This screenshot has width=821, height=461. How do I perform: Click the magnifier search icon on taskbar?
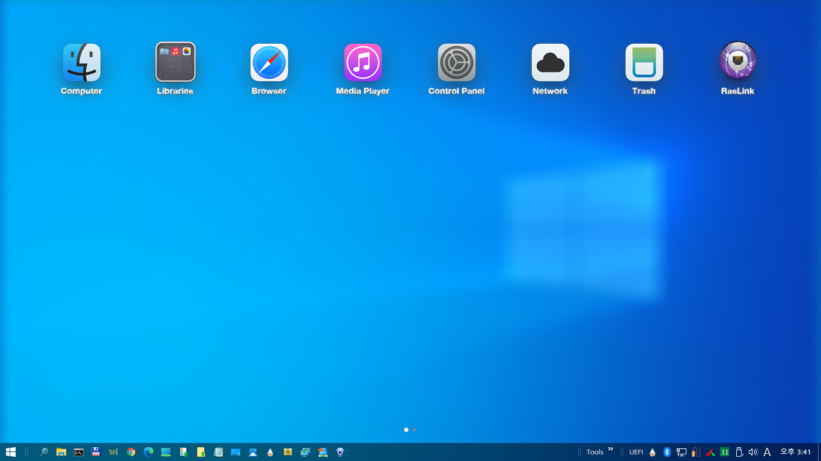(x=44, y=452)
